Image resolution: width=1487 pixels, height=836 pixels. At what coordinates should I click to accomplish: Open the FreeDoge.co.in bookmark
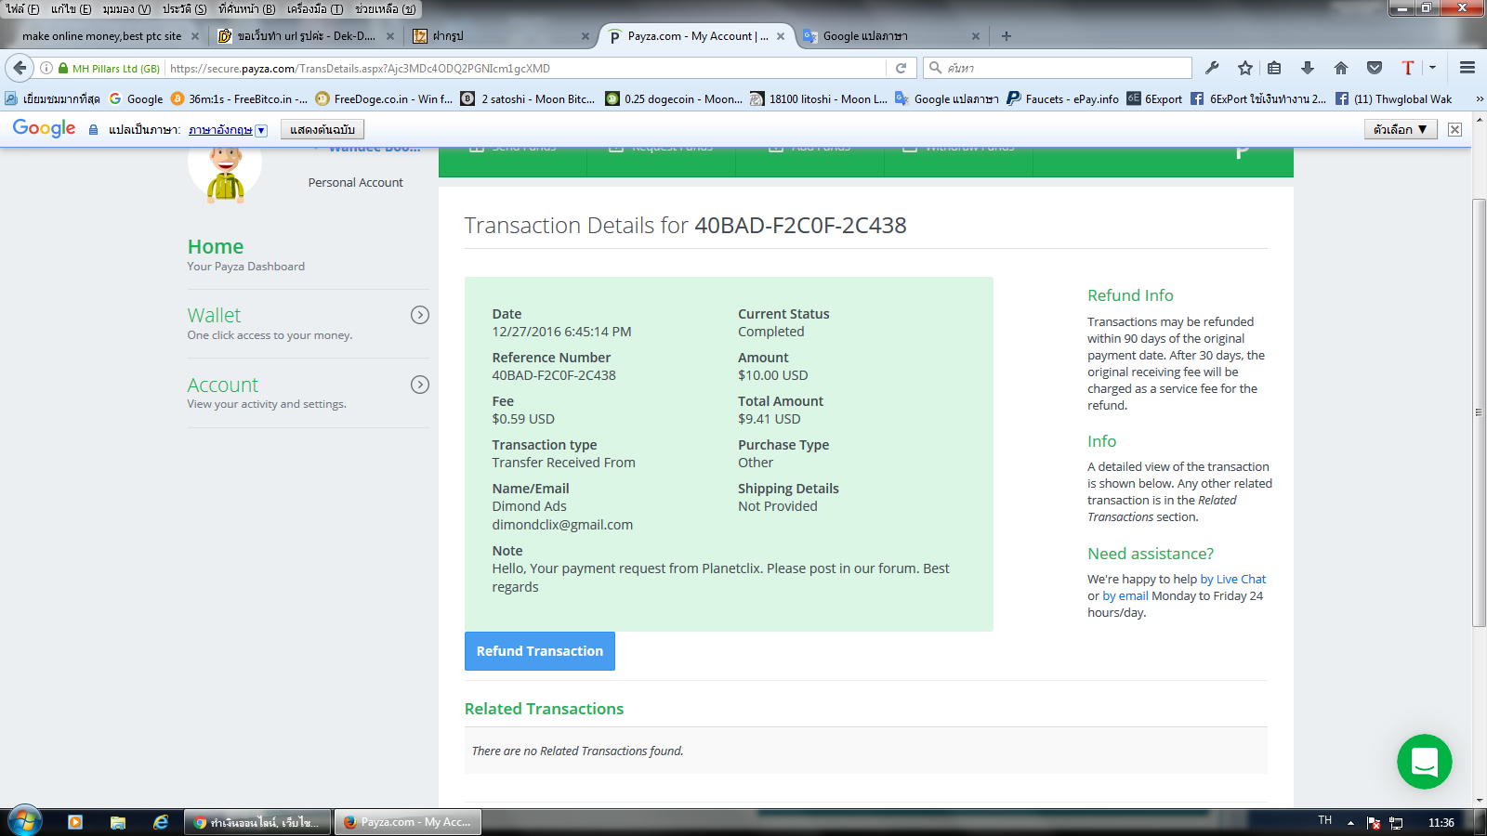tap(384, 98)
